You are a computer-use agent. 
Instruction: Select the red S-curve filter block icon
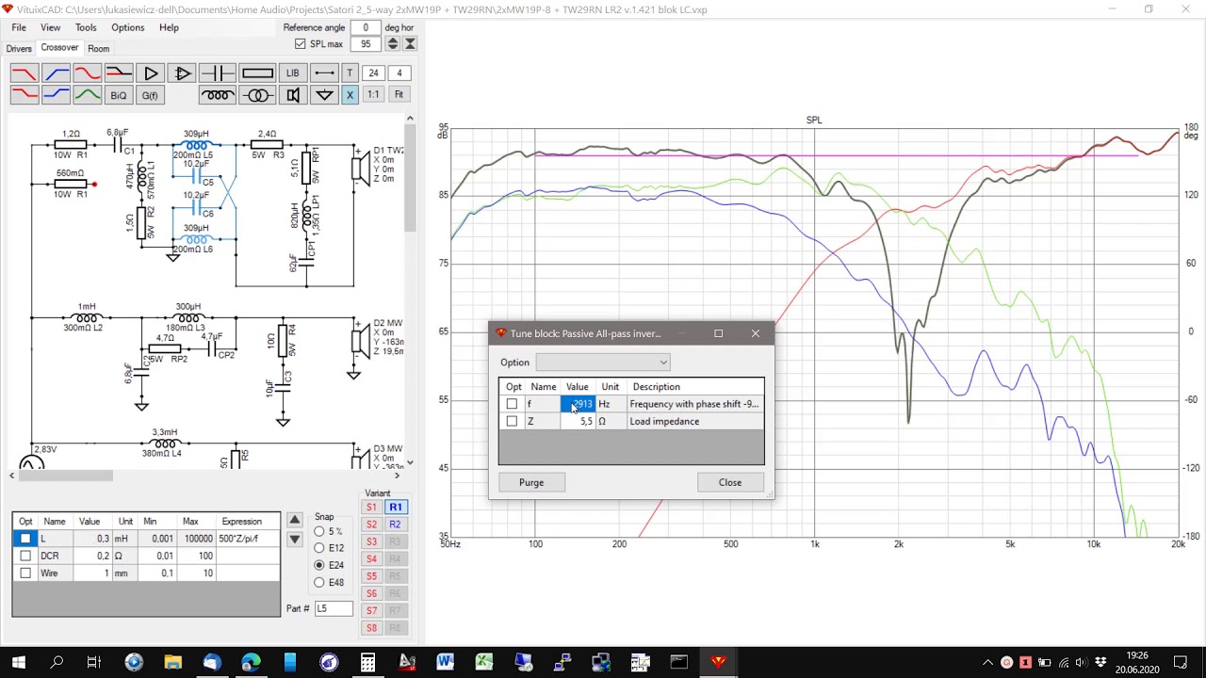point(88,73)
